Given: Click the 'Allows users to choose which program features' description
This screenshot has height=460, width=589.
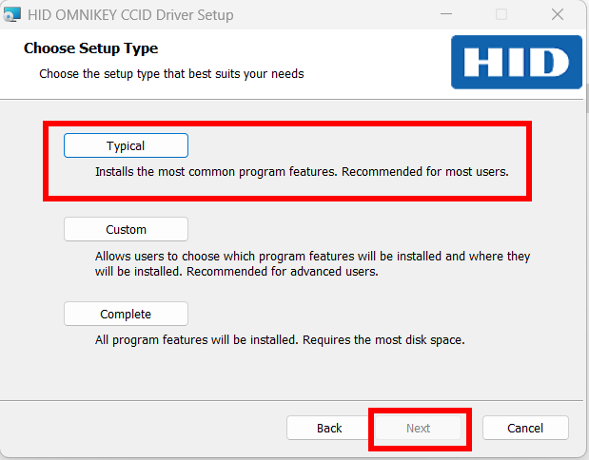Looking at the screenshot, I should tap(312, 263).
